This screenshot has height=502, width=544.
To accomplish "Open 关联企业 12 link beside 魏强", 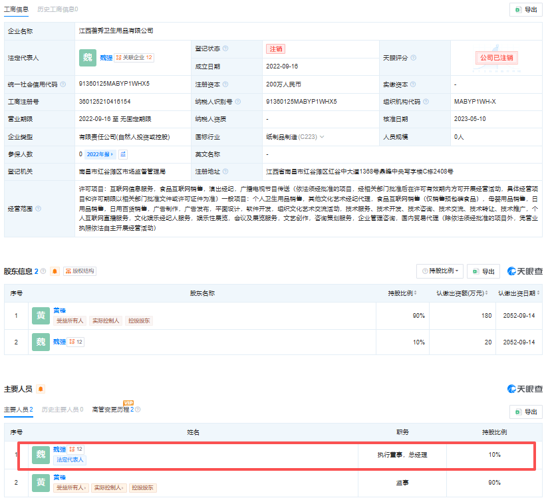I will (x=134, y=58).
